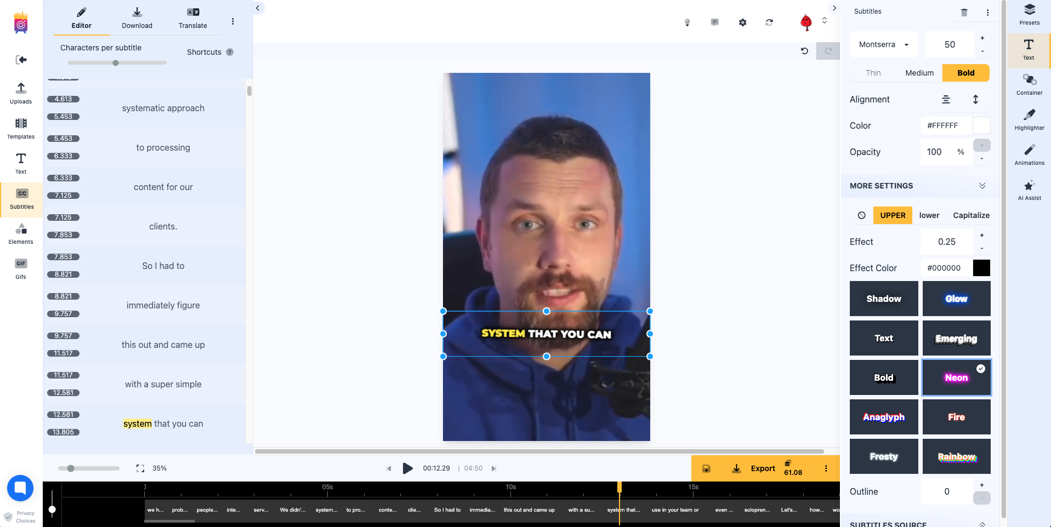The height and width of the screenshot is (527, 1051).
Task: Open the AI Assist panel
Action: (x=1029, y=190)
